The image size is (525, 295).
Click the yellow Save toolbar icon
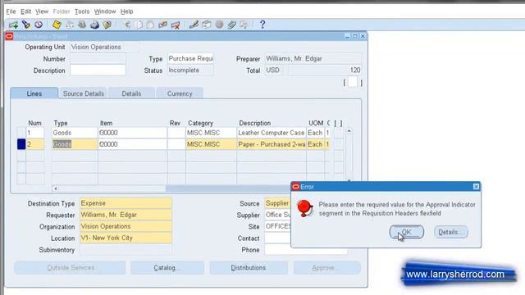57,25
